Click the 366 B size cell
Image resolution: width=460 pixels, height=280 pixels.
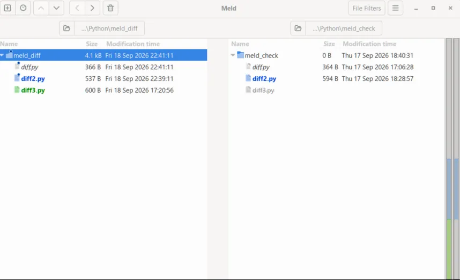tap(93, 67)
